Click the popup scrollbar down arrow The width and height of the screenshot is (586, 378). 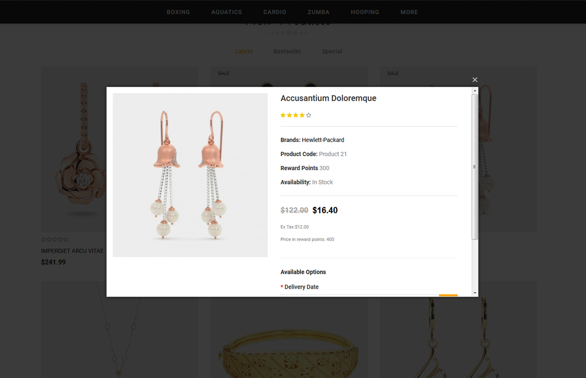474,293
